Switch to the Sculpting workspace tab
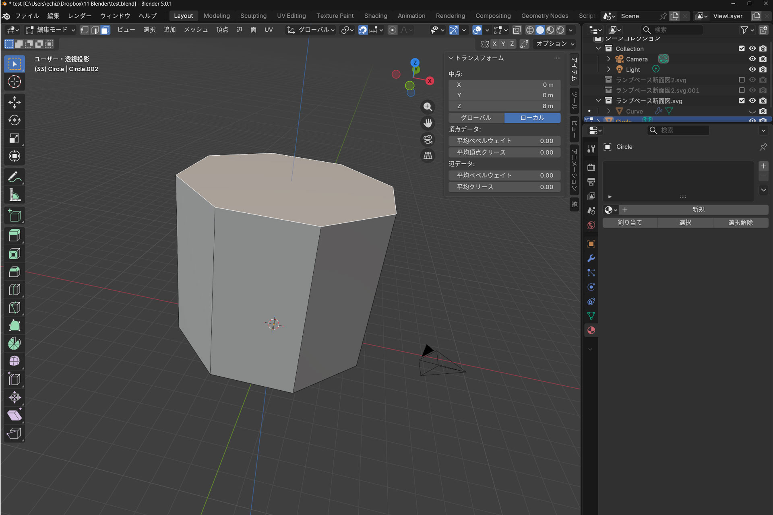Viewport: 773px width, 515px height. [253, 16]
